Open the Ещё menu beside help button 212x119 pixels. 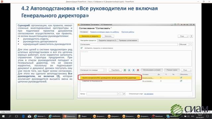[x=183, y=36]
